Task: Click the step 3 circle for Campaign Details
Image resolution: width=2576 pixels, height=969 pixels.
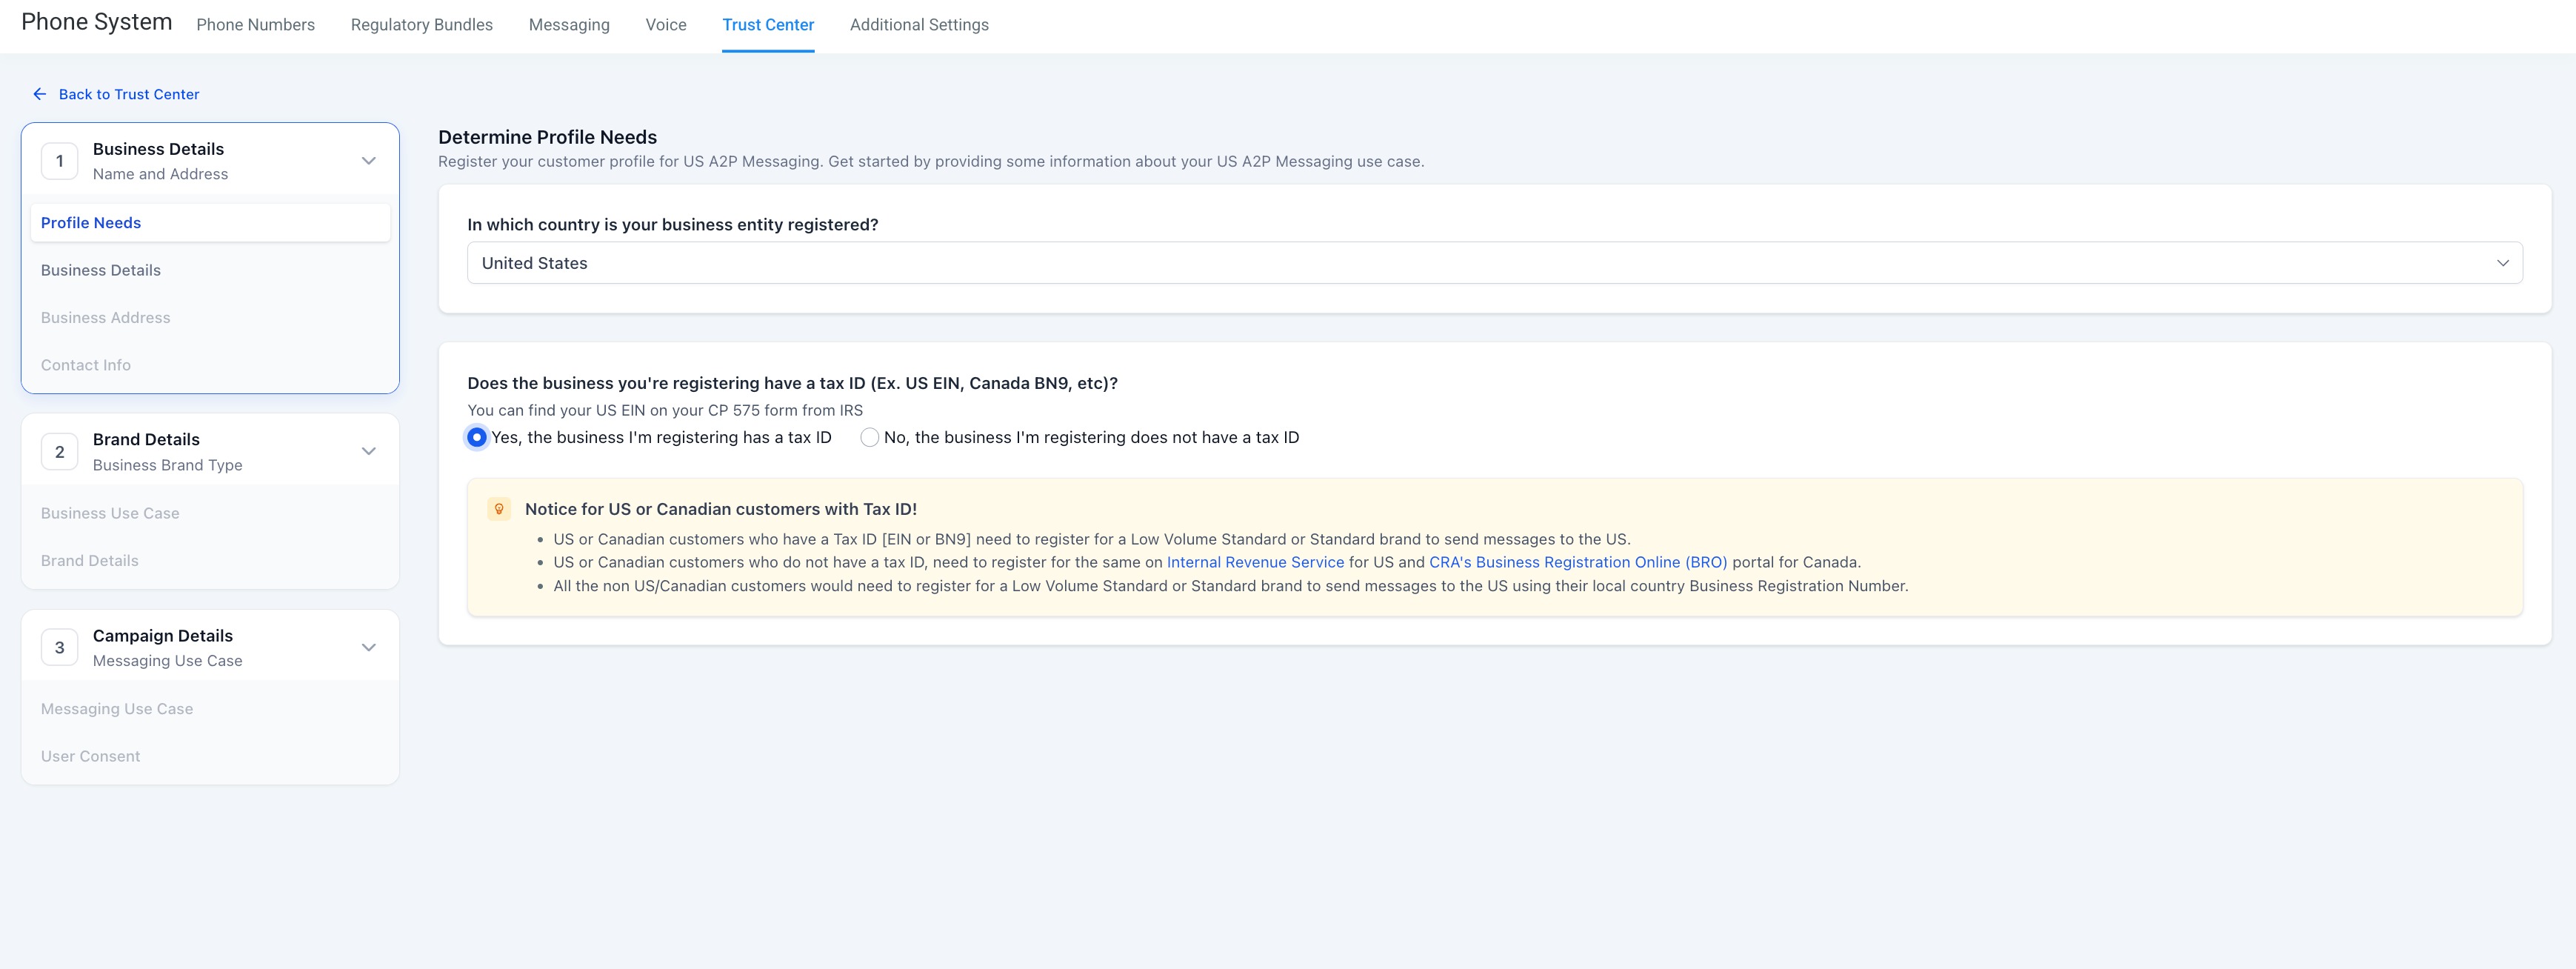Action: pyautogui.click(x=59, y=646)
